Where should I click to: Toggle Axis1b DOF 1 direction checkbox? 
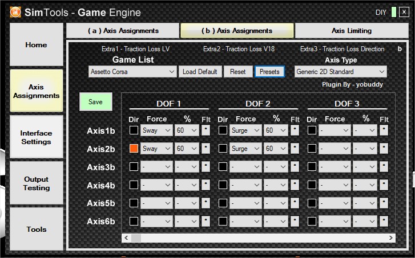pyautogui.click(x=134, y=130)
